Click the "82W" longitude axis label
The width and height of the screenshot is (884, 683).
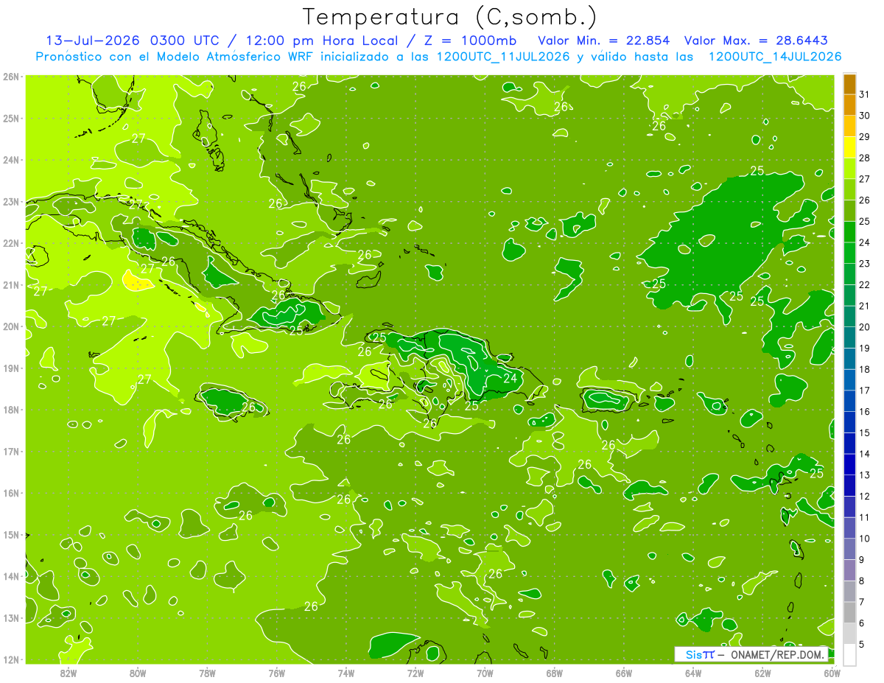click(x=68, y=673)
